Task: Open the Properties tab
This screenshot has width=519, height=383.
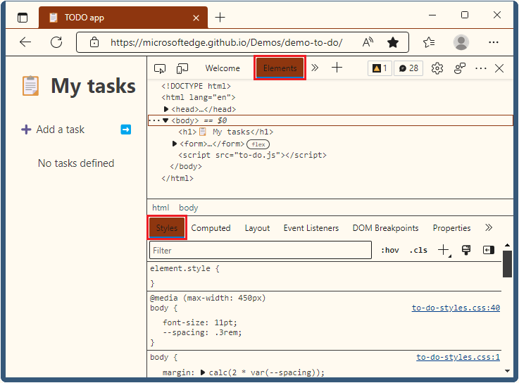Action: coord(451,228)
